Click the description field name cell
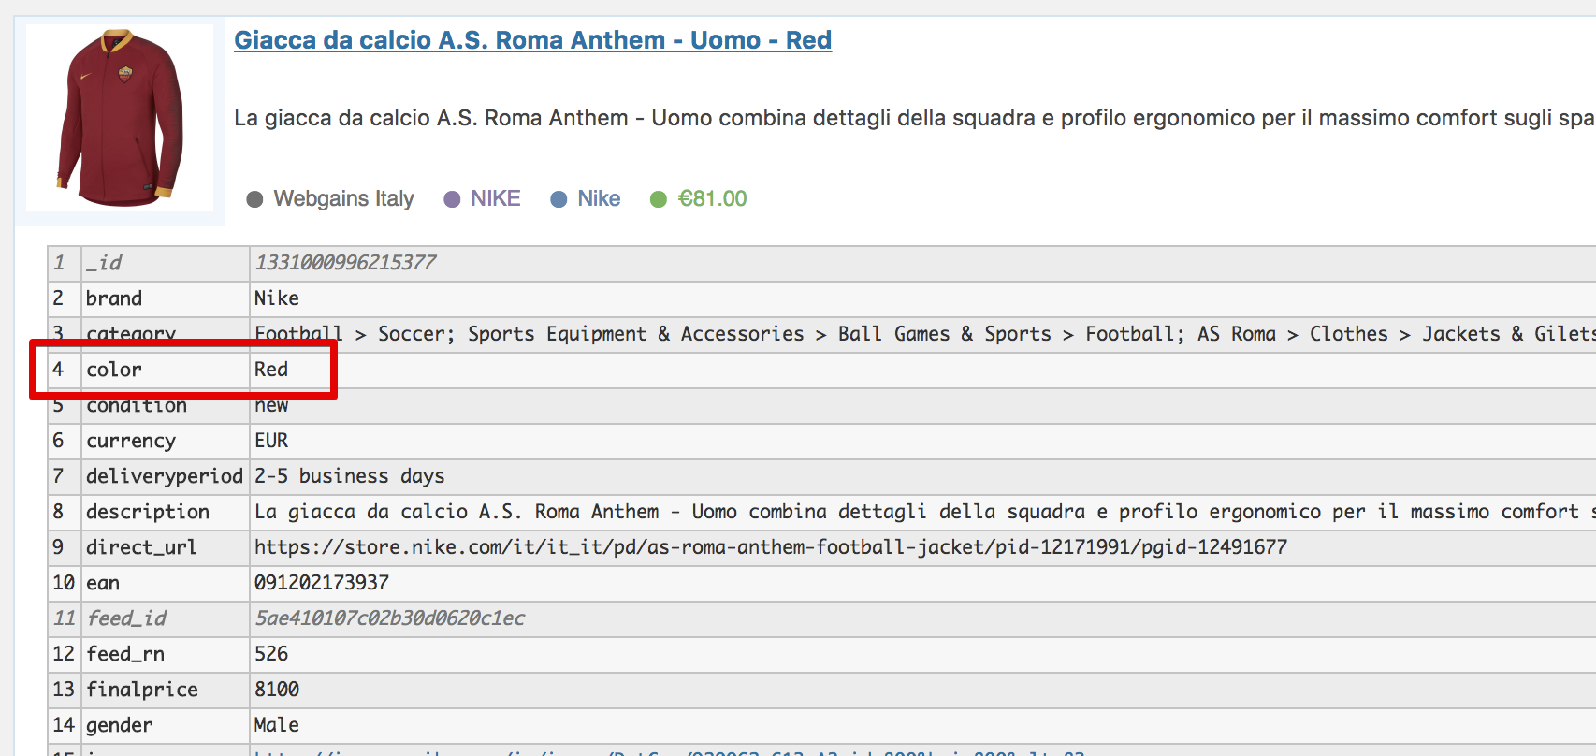Image resolution: width=1596 pixels, height=756 pixels. pos(166,512)
